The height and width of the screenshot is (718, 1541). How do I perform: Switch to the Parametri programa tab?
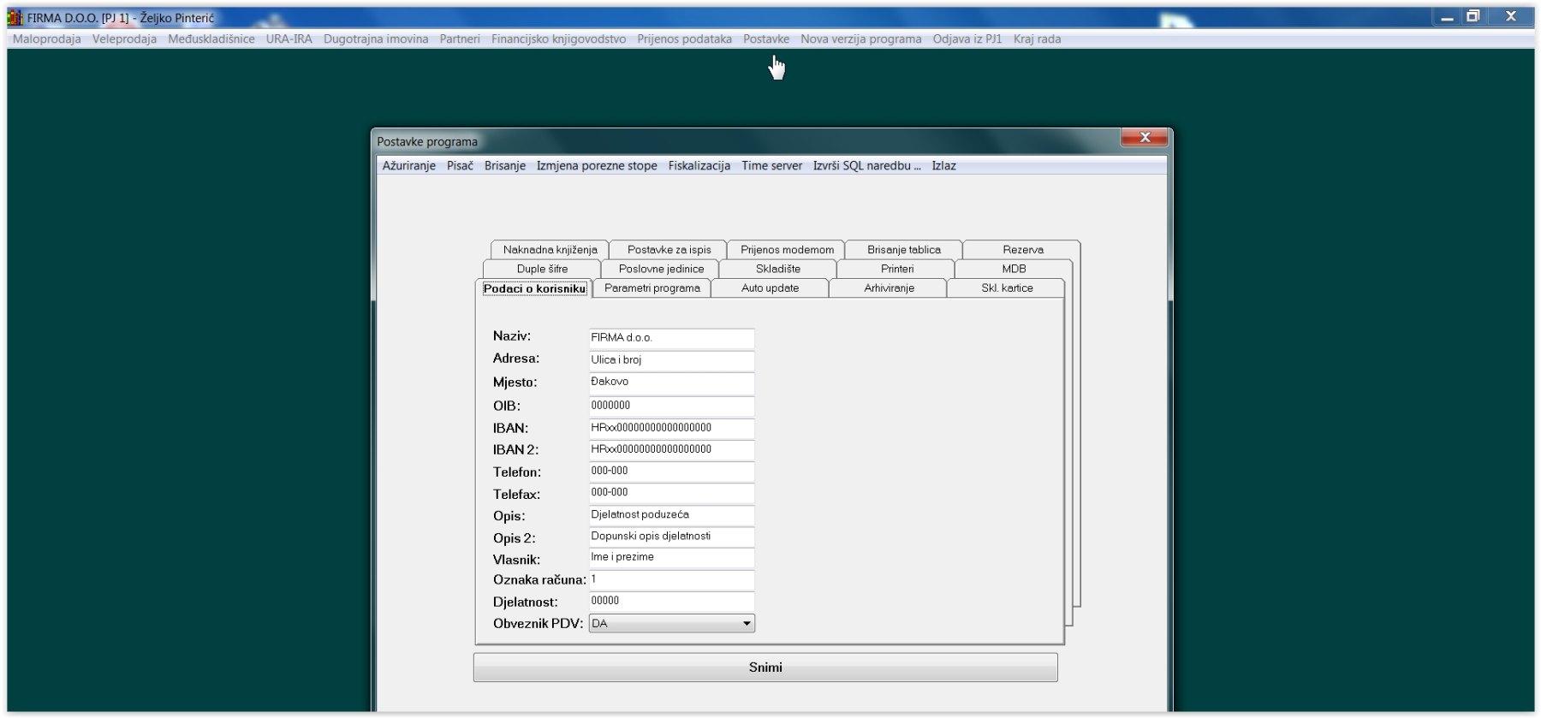[x=652, y=288]
